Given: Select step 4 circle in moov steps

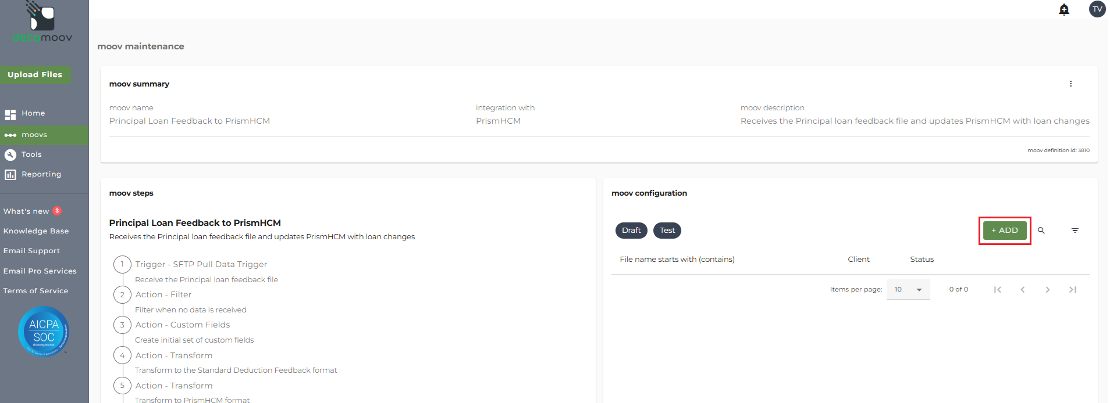Looking at the screenshot, I should tap(122, 355).
